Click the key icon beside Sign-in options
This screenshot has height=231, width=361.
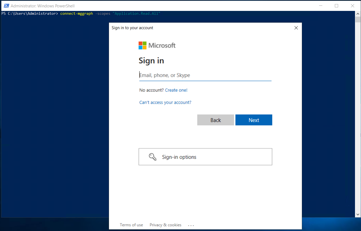pos(153,157)
